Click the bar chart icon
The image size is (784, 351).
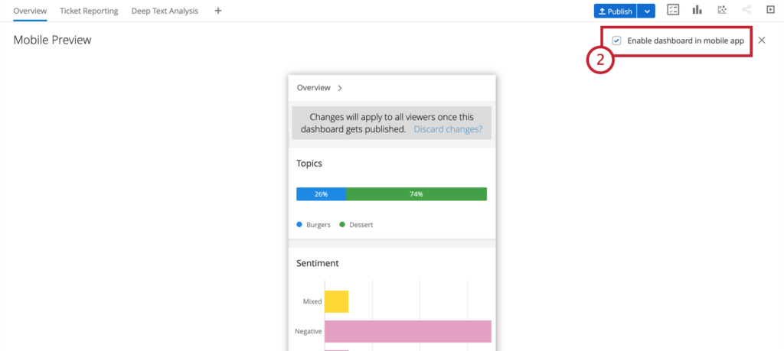697,10
